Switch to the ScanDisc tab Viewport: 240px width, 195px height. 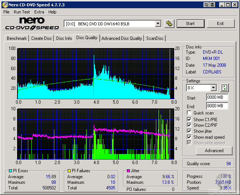(155, 38)
